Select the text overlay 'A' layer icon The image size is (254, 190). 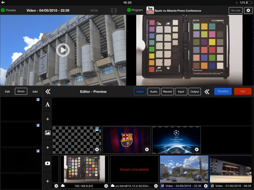47,105
